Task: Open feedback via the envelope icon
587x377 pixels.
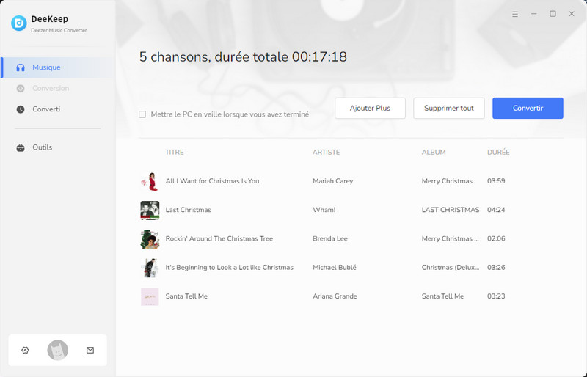Action: (x=90, y=350)
